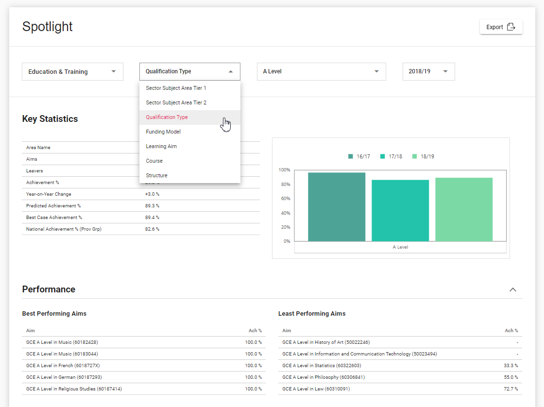The width and height of the screenshot is (544, 407).
Task: Click the Leavers row label
Action: pyautogui.click(x=34, y=170)
